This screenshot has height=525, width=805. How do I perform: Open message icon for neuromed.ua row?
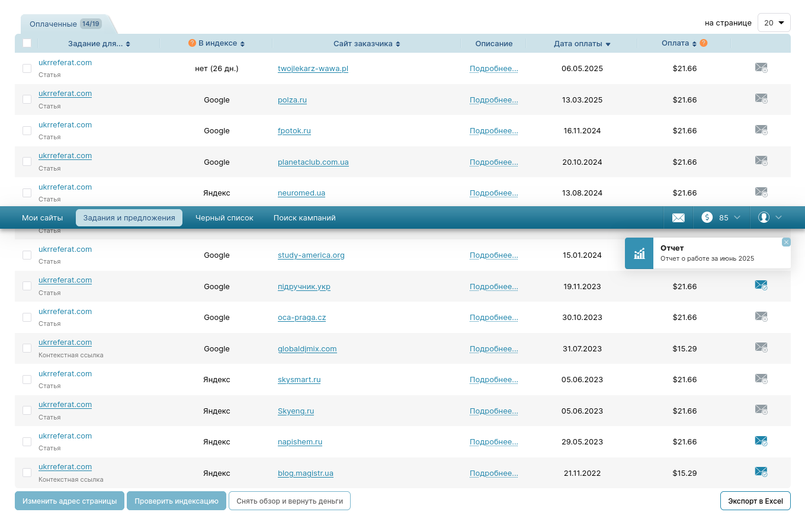(x=761, y=192)
